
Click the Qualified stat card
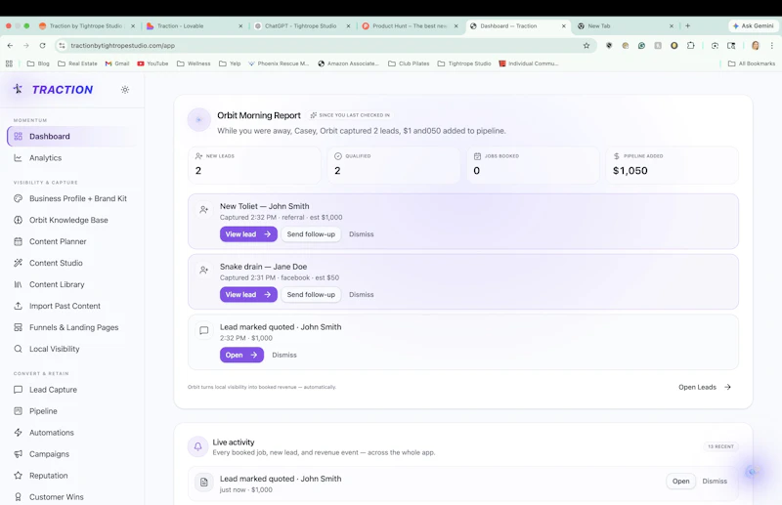point(394,165)
